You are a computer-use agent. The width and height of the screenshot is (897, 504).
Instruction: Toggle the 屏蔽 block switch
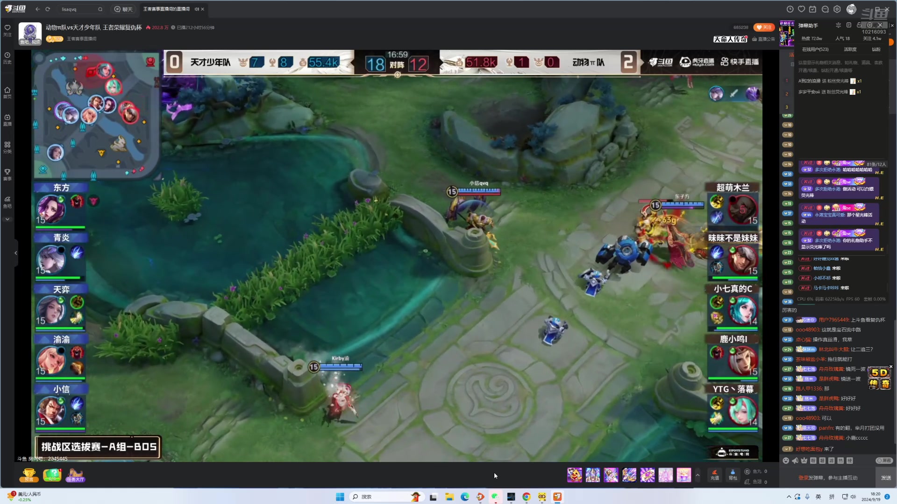(x=884, y=461)
